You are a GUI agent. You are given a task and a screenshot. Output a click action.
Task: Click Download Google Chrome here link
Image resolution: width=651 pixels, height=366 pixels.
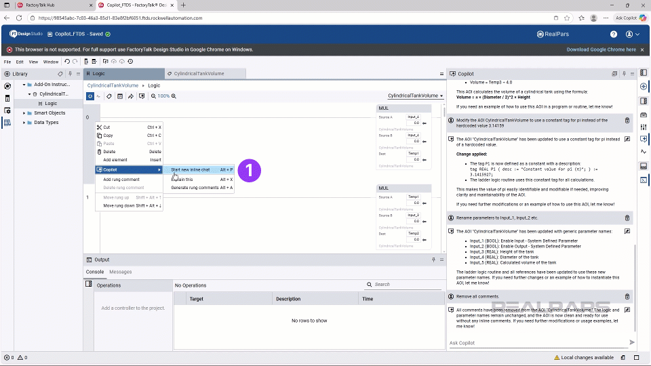(601, 49)
